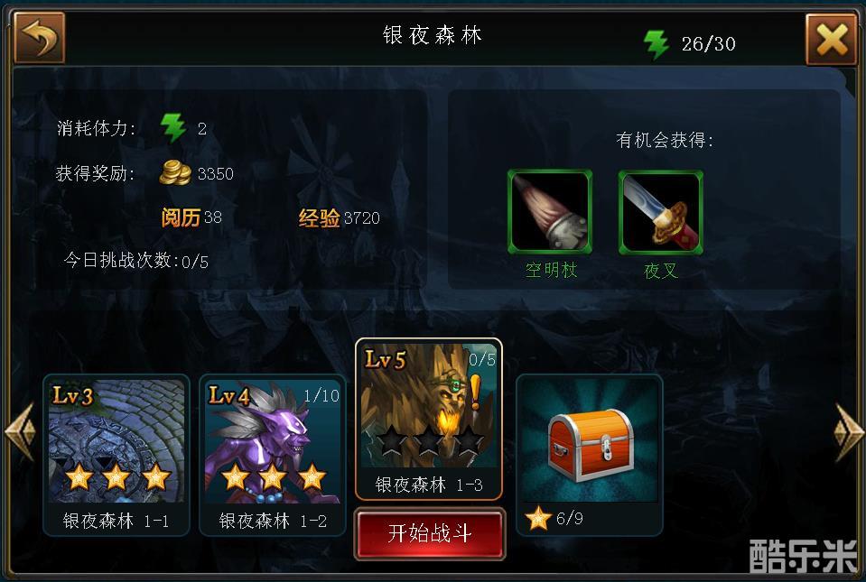
Task: Click the gold coins reward icon
Action: pos(174,172)
